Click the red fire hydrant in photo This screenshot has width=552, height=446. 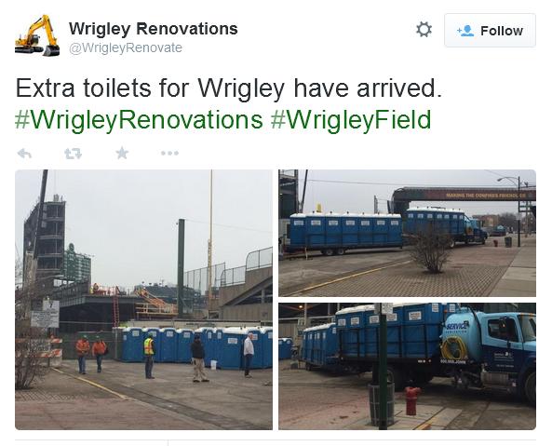(x=412, y=400)
